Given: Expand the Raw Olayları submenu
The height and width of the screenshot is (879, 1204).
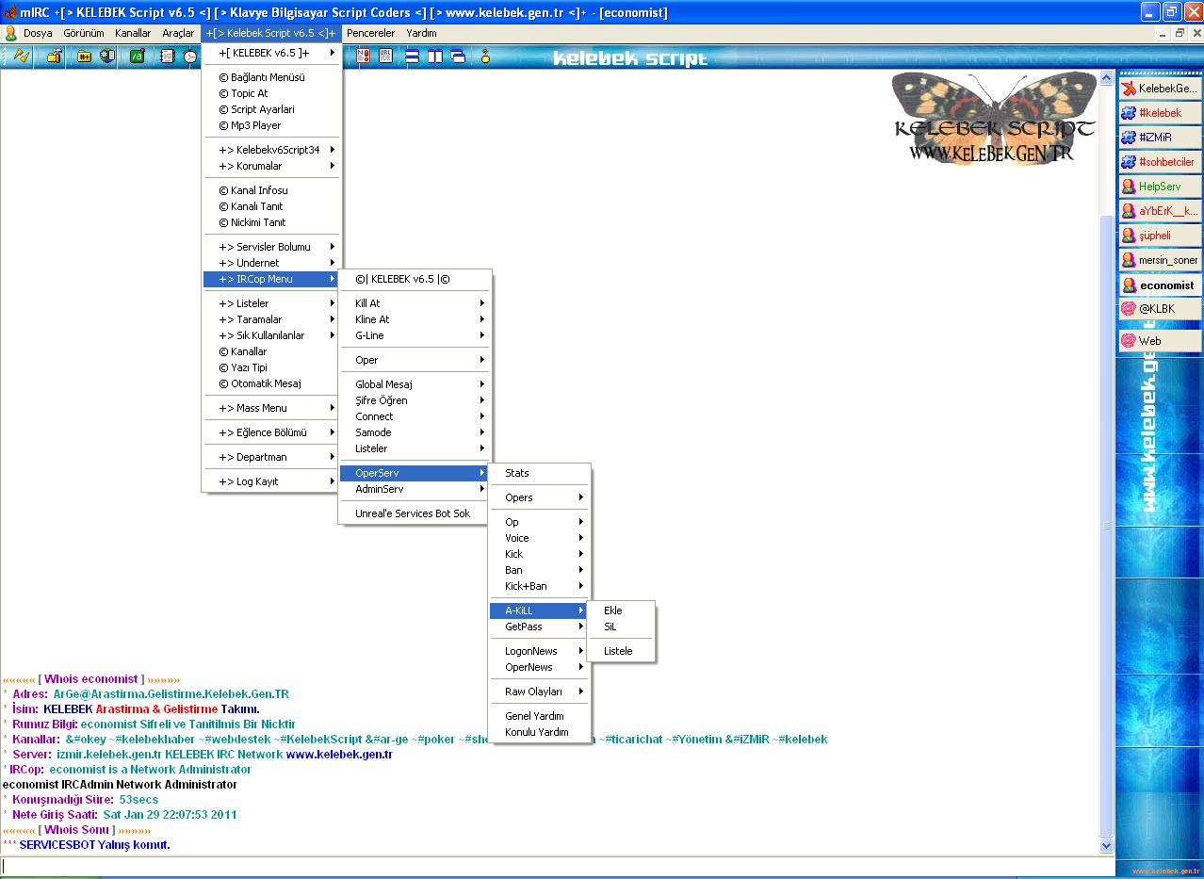Looking at the screenshot, I should pos(540,692).
